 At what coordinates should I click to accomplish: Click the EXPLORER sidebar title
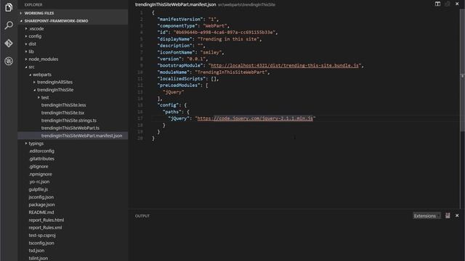coord(33,5)
